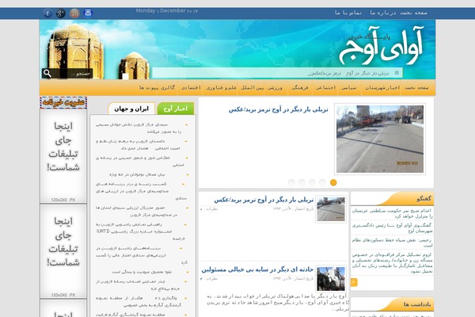Open «صفحه نخست» in the blue top bar
Image resolution: width=475 pixels, height=317 pixels.
click(x=413, y=13)
